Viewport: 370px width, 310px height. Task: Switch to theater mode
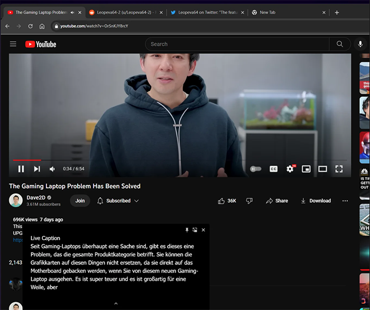[x=322, y=169]
